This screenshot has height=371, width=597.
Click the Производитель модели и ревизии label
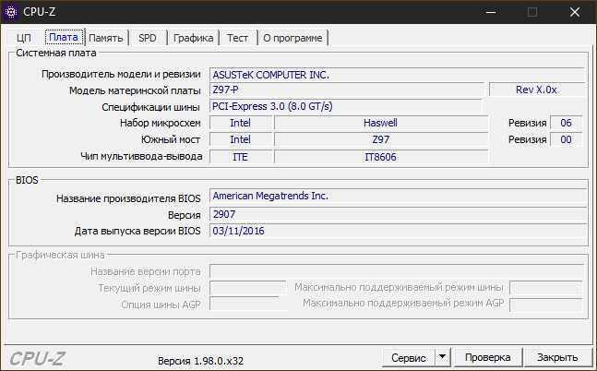[121, 74]
